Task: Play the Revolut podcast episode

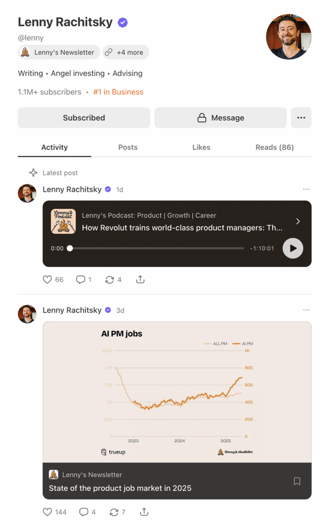Action: pyautogui.click(x=293, y=248)
